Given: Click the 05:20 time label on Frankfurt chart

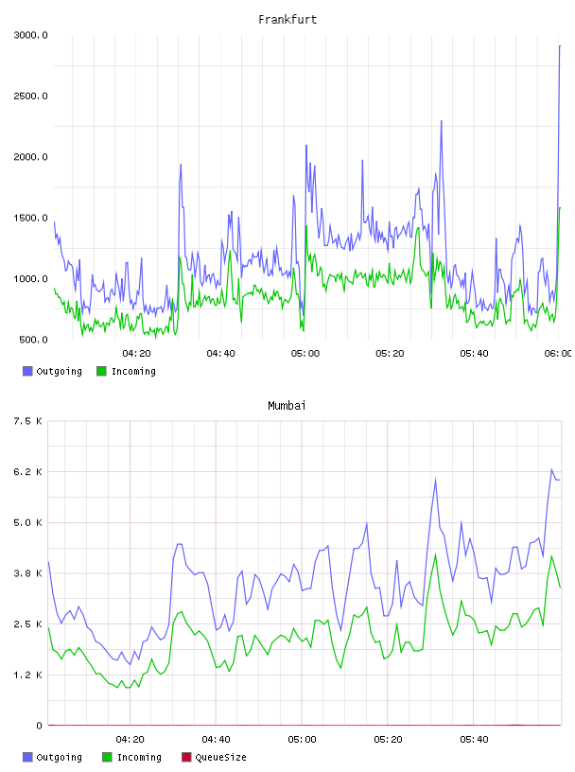Looking at the screenshot, I should pyautogui.click(x=390, y=354).
